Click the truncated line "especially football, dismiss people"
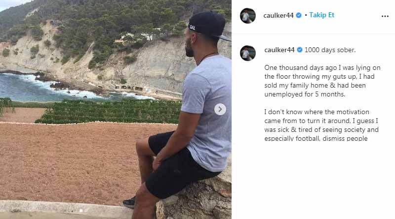This screenshot has height=219, width=395. click(x=316, y=138)
